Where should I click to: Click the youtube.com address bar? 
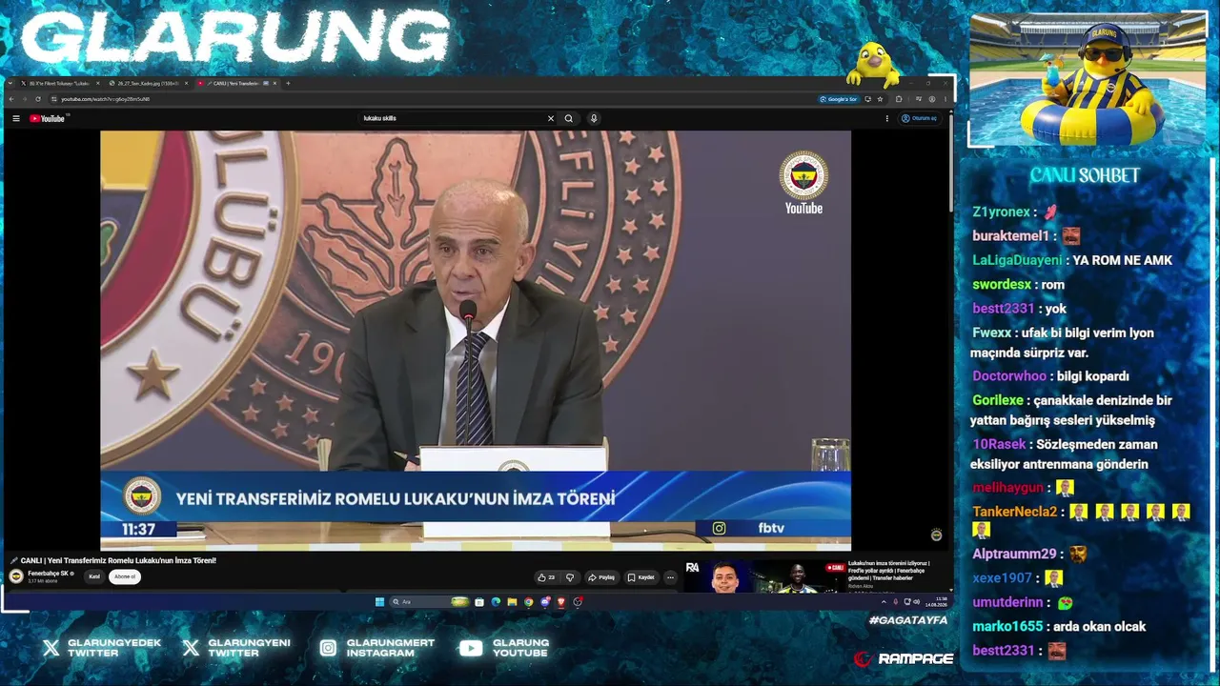click(x=429, y=99)
